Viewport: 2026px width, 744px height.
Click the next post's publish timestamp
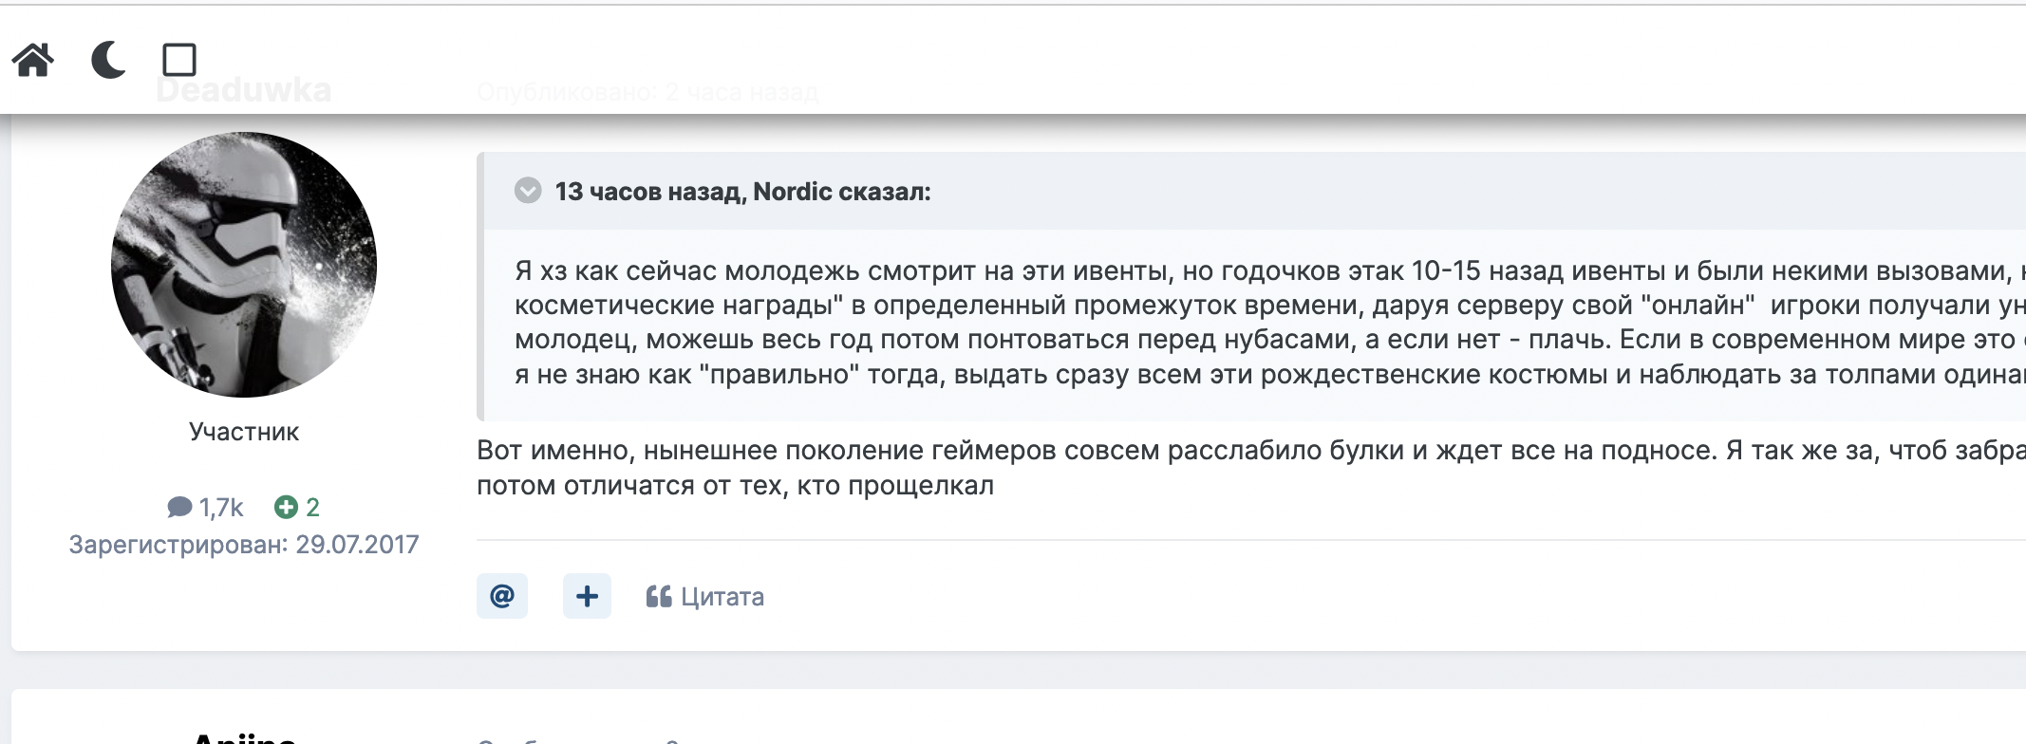pos(579,740)
